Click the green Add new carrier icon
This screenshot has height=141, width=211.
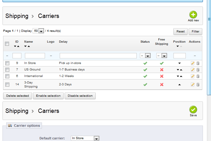tap(193, 15)
